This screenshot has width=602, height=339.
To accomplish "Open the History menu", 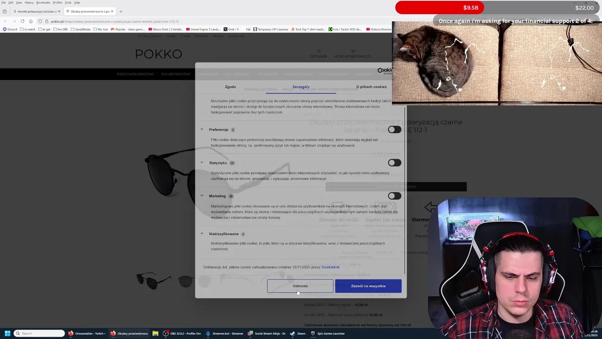I will (x=29, y=2).
